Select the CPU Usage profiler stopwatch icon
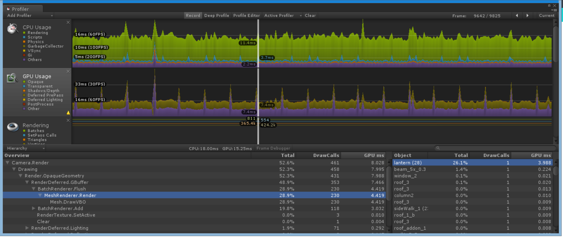563x238 pixels. [x=13, y=28]
